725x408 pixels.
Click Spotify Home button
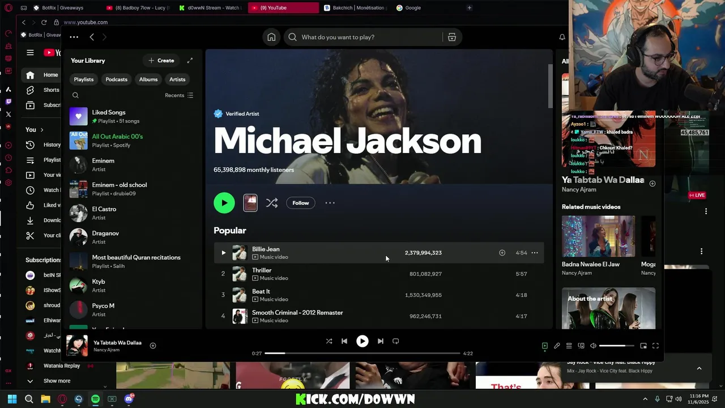[271, 37]
